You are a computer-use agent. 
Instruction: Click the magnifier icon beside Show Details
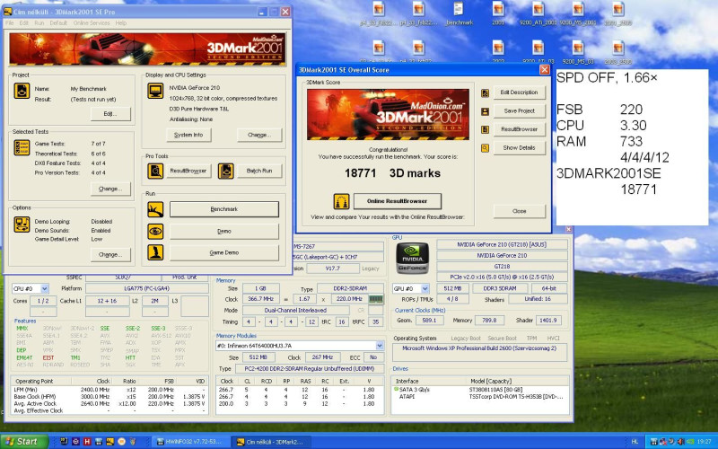point(485,148)
